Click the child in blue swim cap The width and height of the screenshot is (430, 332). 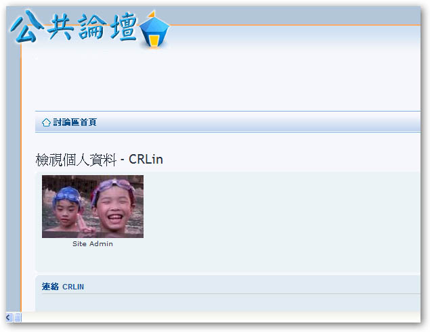click(67, 208)
